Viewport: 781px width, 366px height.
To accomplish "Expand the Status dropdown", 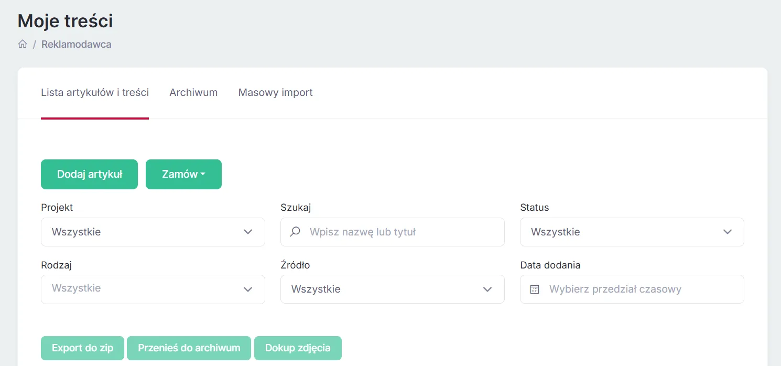I will point(632,232).
